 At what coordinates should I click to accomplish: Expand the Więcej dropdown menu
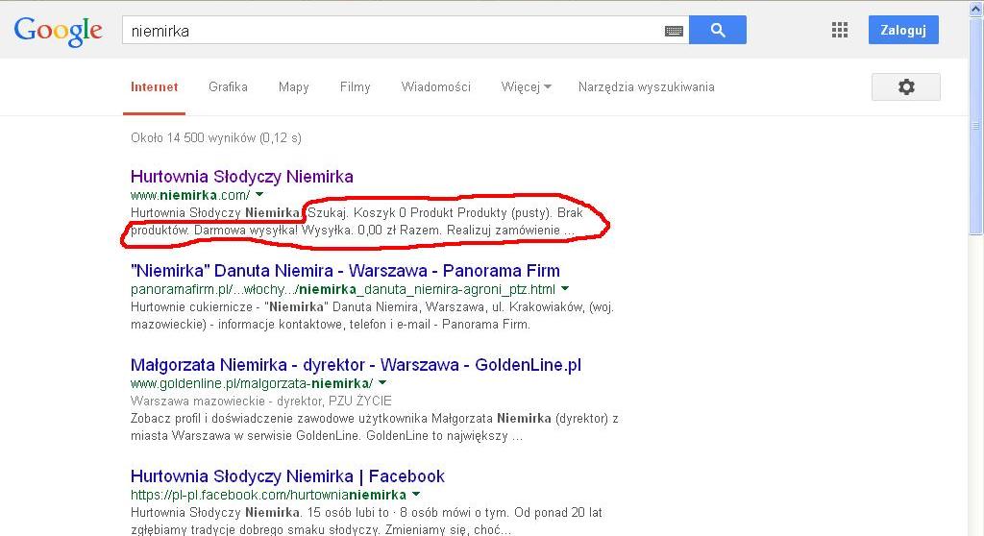tap(526, 87)
